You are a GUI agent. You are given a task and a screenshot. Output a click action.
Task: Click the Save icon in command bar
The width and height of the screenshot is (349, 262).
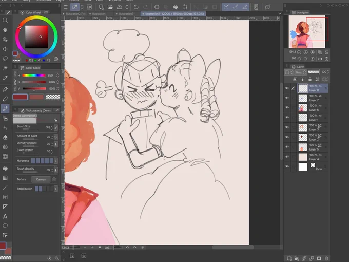(120, 7)
